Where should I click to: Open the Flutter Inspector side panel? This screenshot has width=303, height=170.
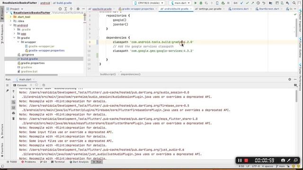point(300,21)
